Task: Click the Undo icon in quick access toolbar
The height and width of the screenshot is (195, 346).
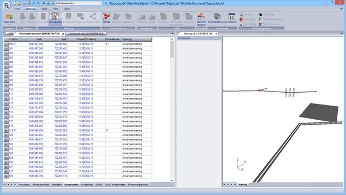Action: coord(34,3)
